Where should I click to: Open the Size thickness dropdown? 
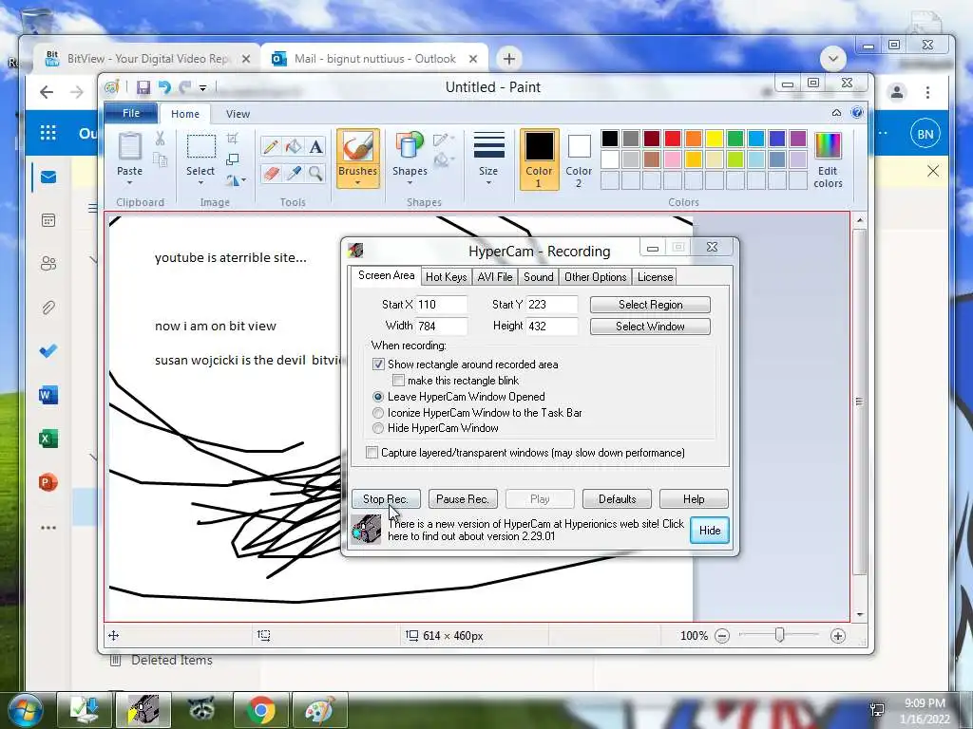pos(488,159)
